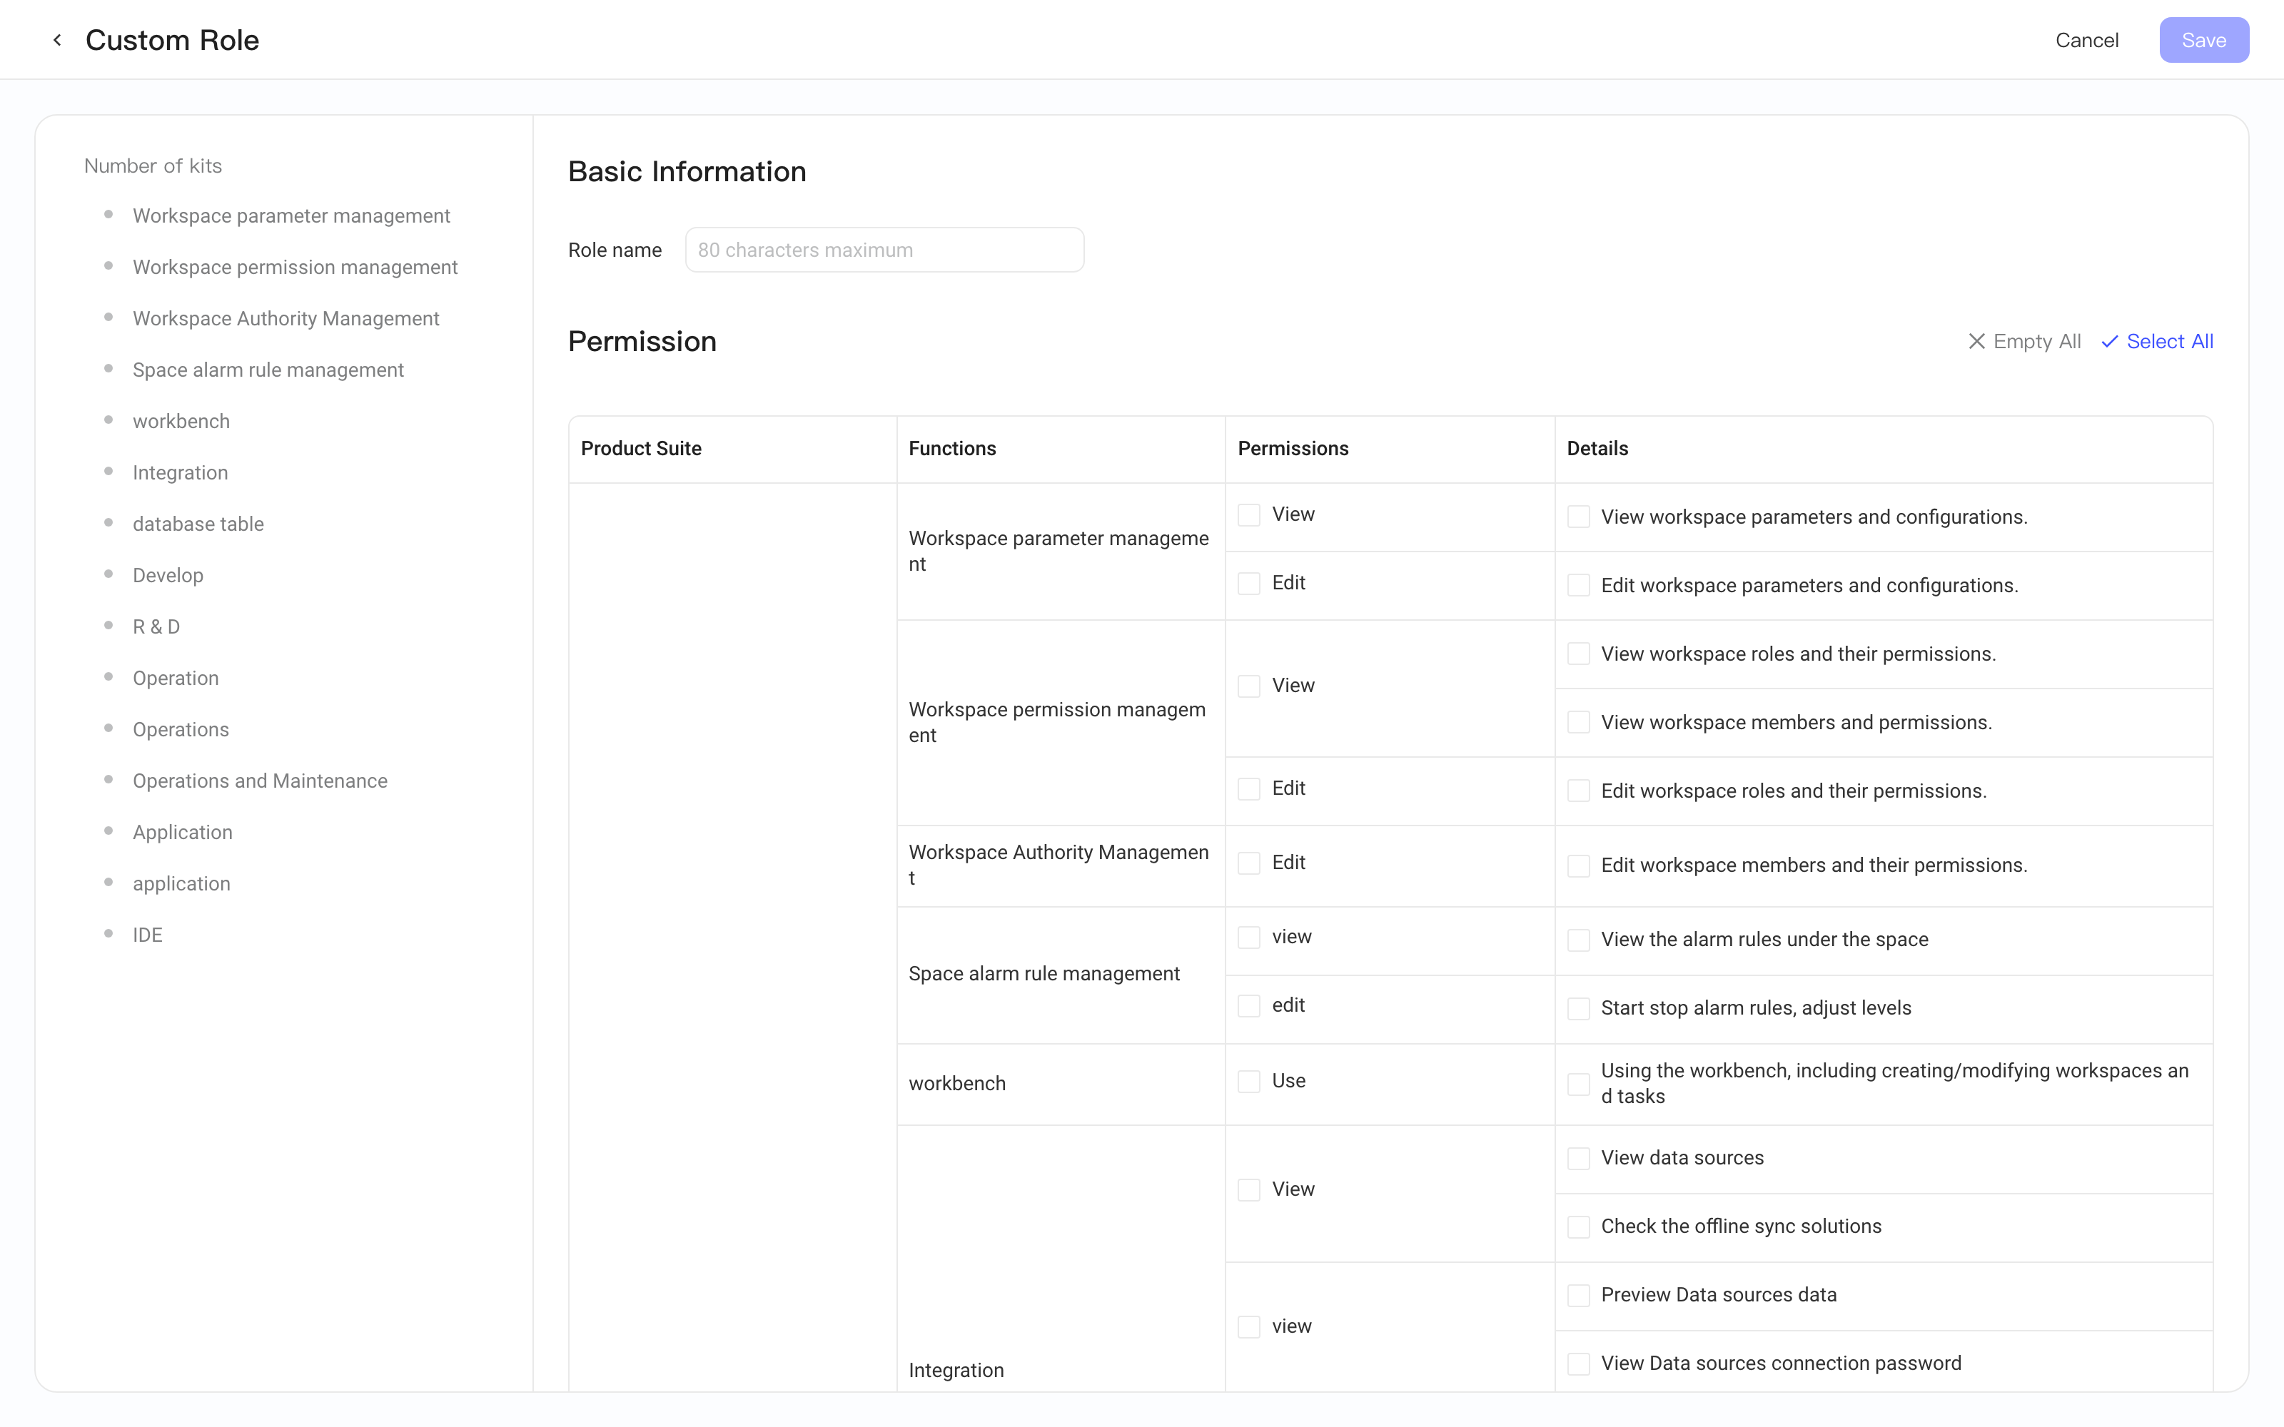The image size is (2284, 1427).
Task: Go to Operations and Maintenance in sidebar
Action: [x=260, y=781]
